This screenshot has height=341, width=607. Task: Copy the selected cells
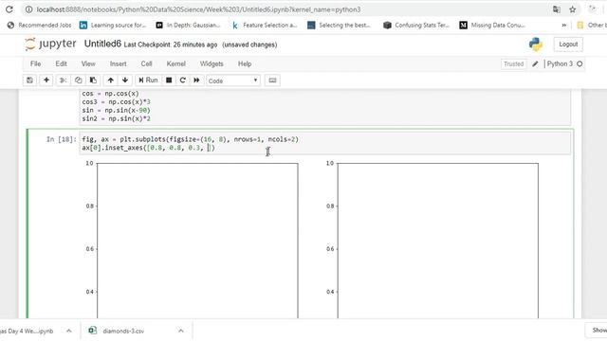pyautogui.click(x=78, y=81)
